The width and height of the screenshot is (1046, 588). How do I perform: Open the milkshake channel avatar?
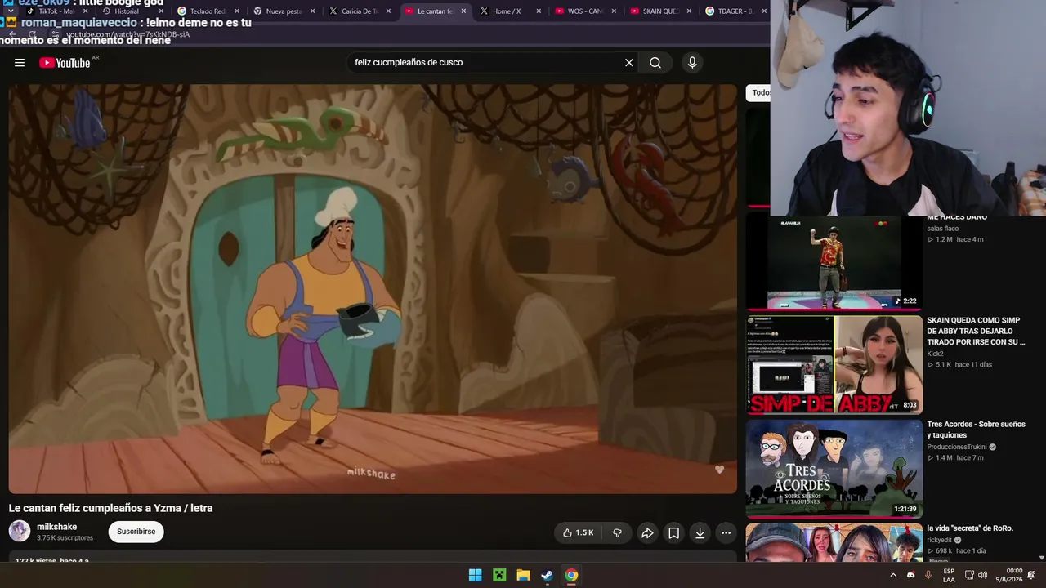[x=20, y=532]
